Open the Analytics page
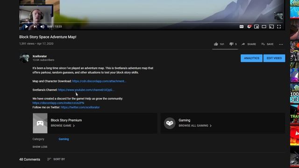Screen dimensions: 299x168 [251, 58]
